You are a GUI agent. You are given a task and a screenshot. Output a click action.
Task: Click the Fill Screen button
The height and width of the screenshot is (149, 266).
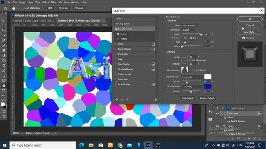79,8
